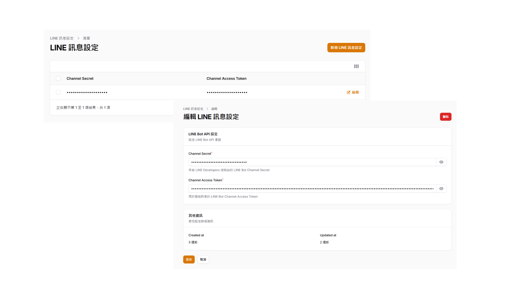531x299 pixels.
Task: Click the 清單 breadcrumb item
Action: (x=86, y=38)
